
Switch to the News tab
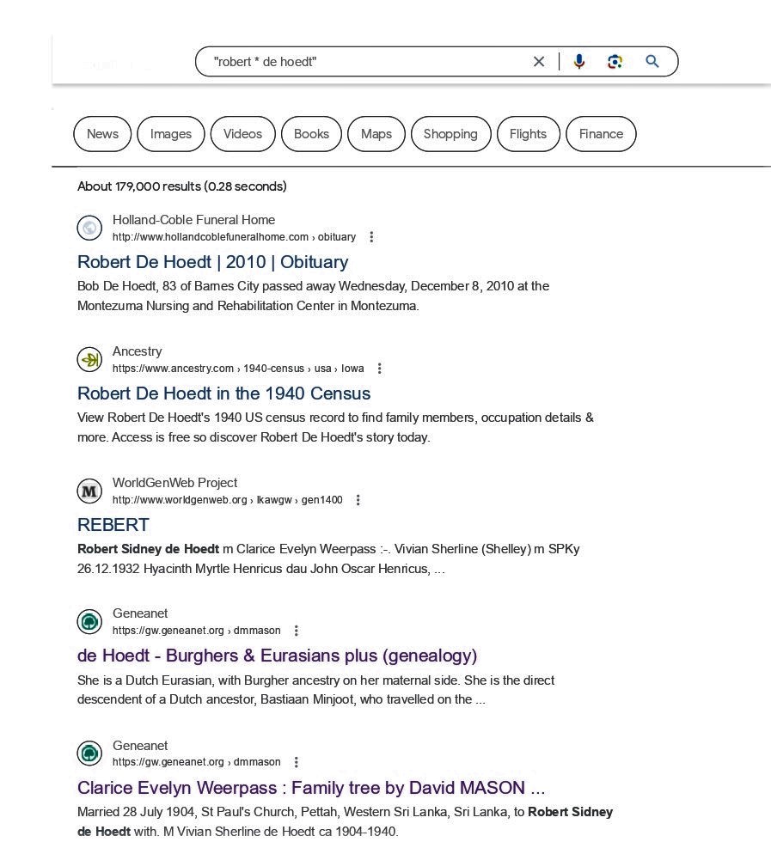click(102, 134)
